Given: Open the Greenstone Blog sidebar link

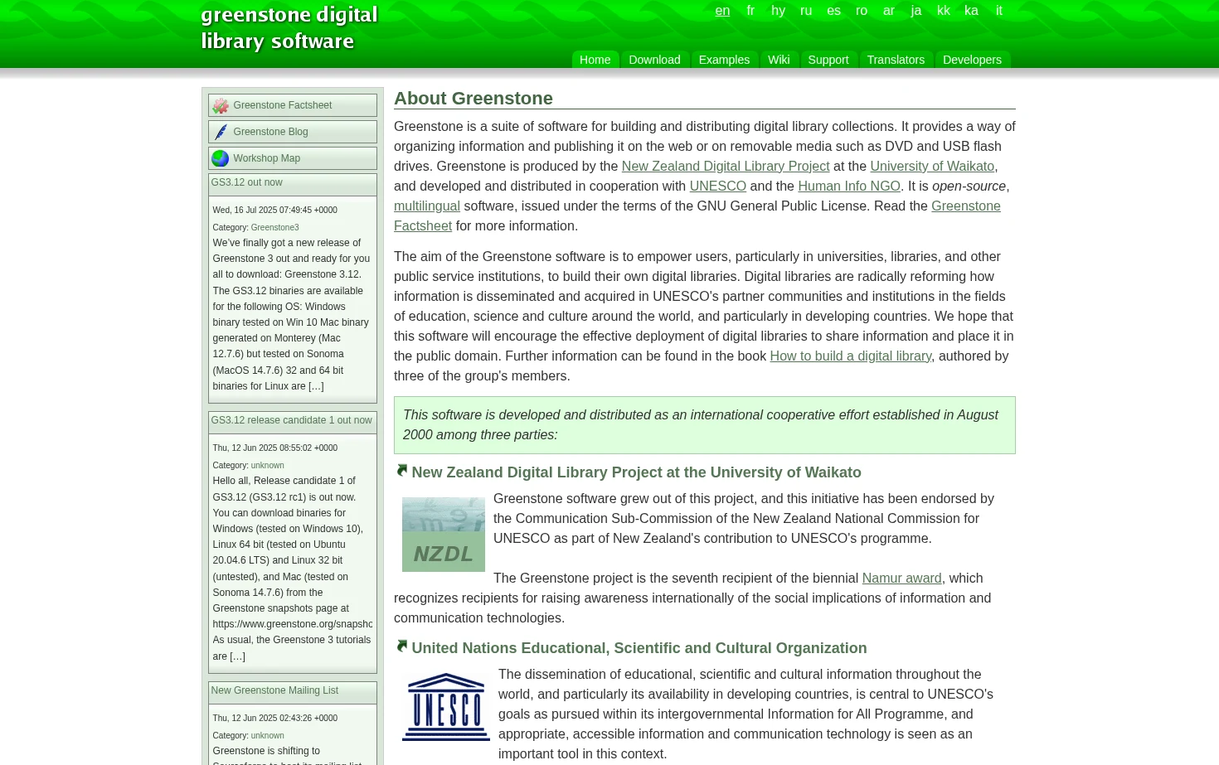Looking at the screenshot, I should tap(270, 132).
